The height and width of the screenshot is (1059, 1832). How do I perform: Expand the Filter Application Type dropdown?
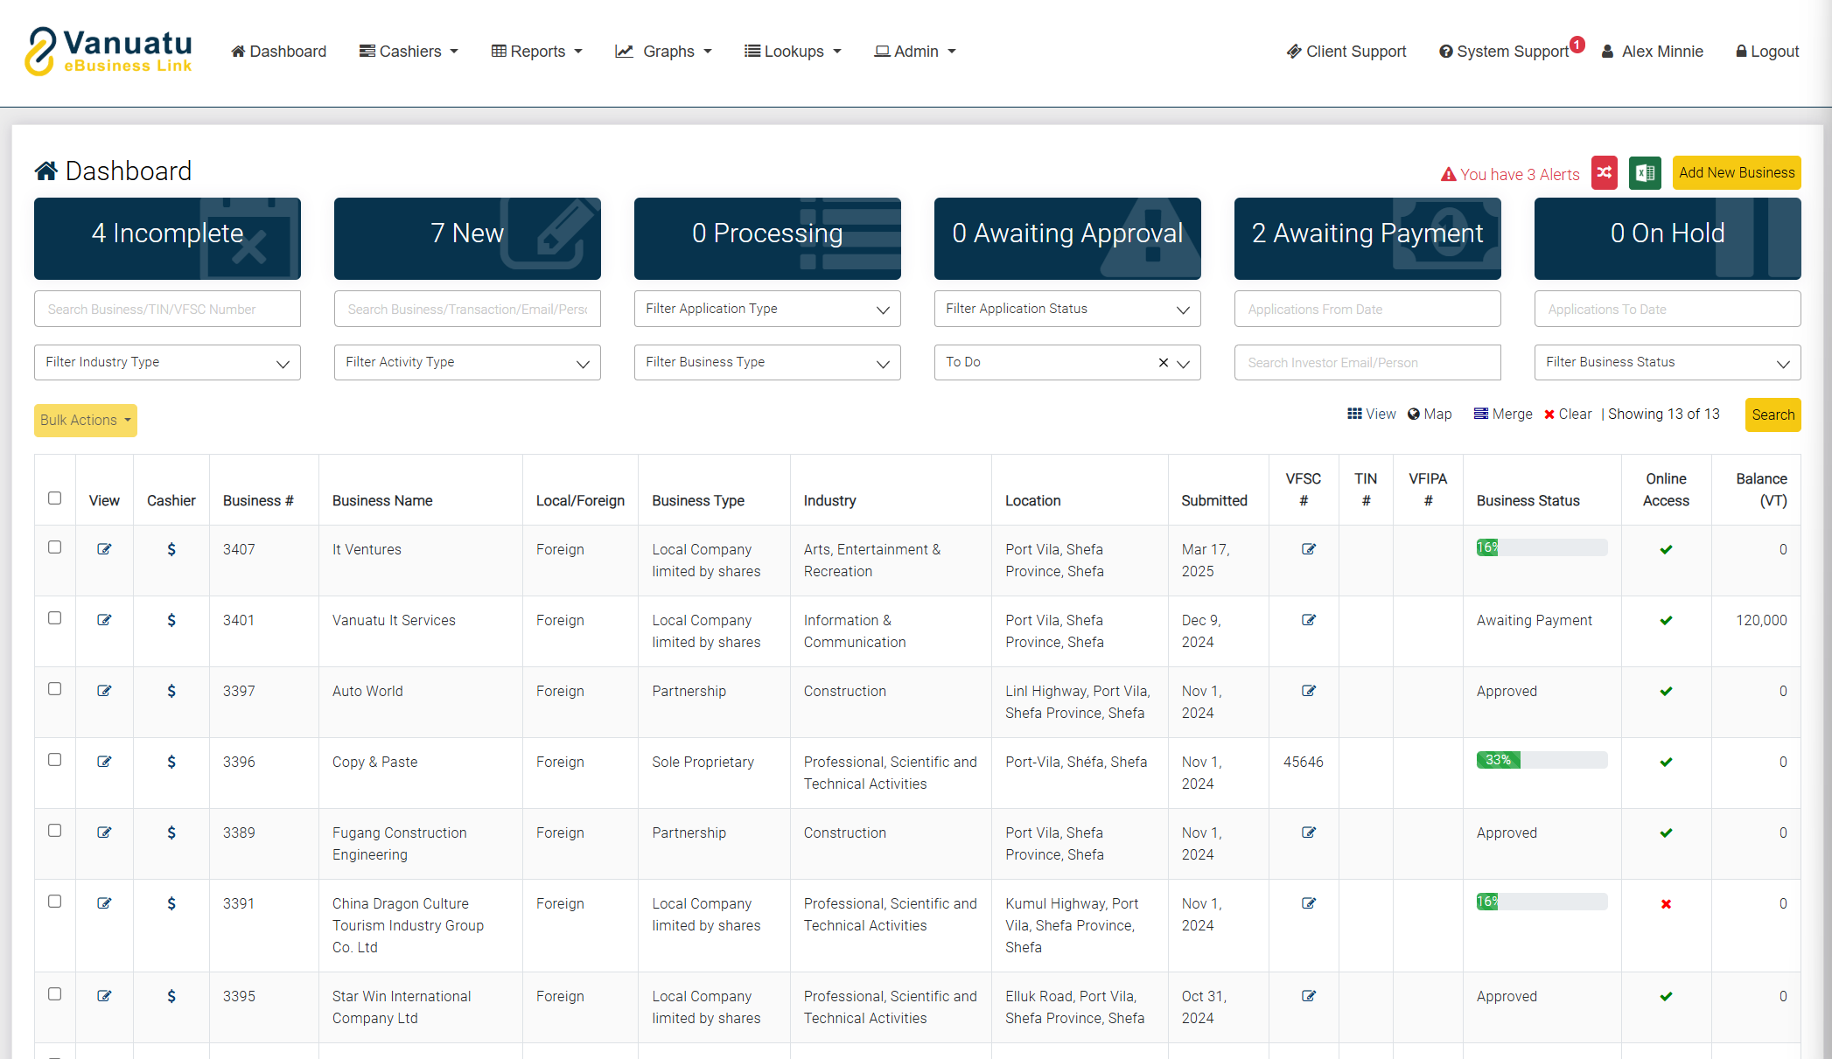point(767,309)
